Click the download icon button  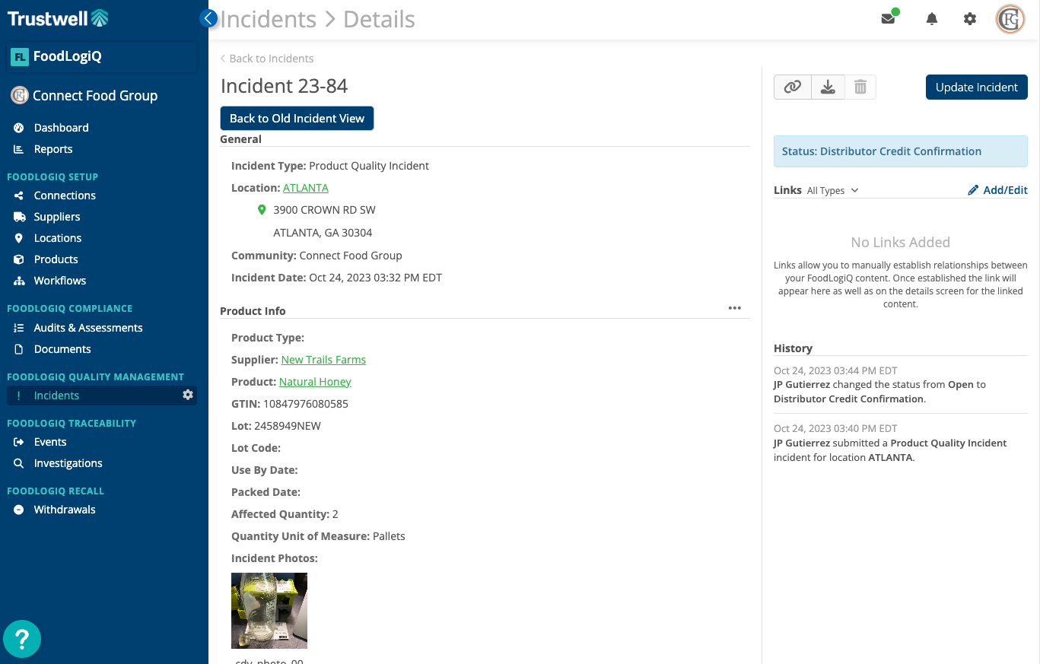[828, 87]
